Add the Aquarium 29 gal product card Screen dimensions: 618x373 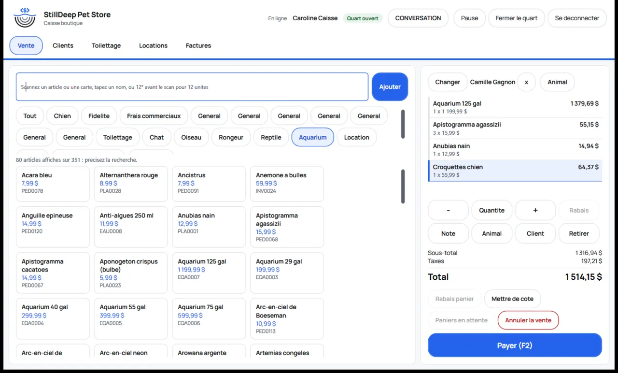[287, 273]
